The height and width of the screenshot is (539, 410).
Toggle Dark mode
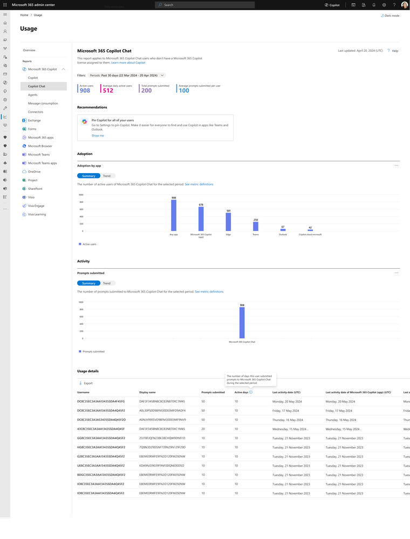390,16
